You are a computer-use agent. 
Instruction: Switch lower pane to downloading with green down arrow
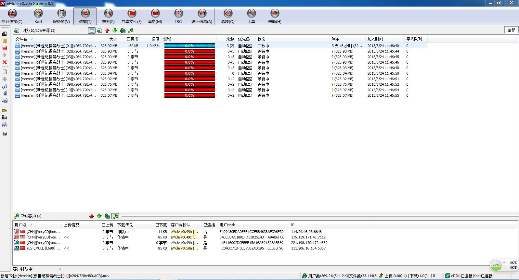coord(99,216)
